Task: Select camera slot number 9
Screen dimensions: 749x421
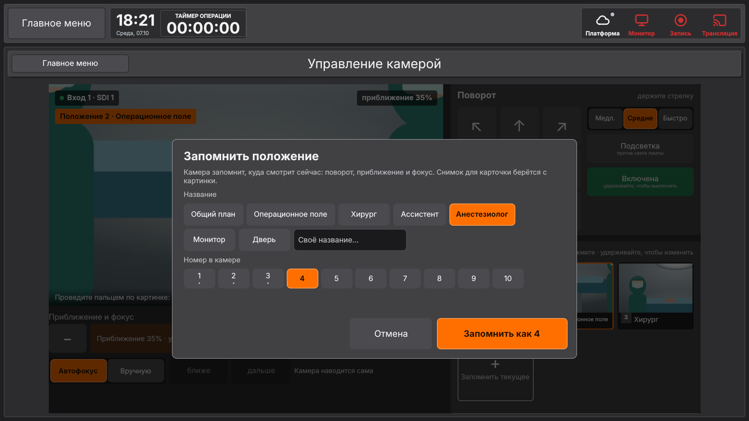Action: 474,278
